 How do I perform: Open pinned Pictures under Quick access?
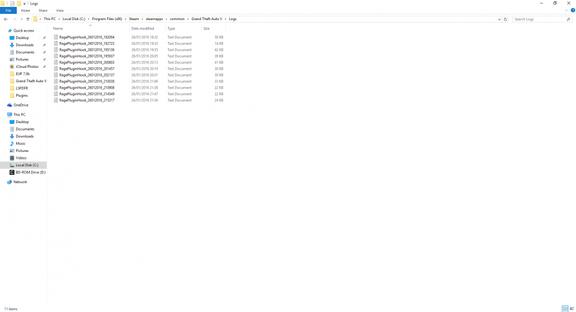click(22, 59)
